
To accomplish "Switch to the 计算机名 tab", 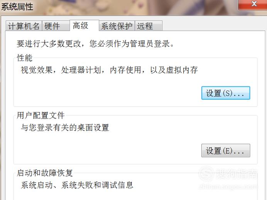I will 24,26.
